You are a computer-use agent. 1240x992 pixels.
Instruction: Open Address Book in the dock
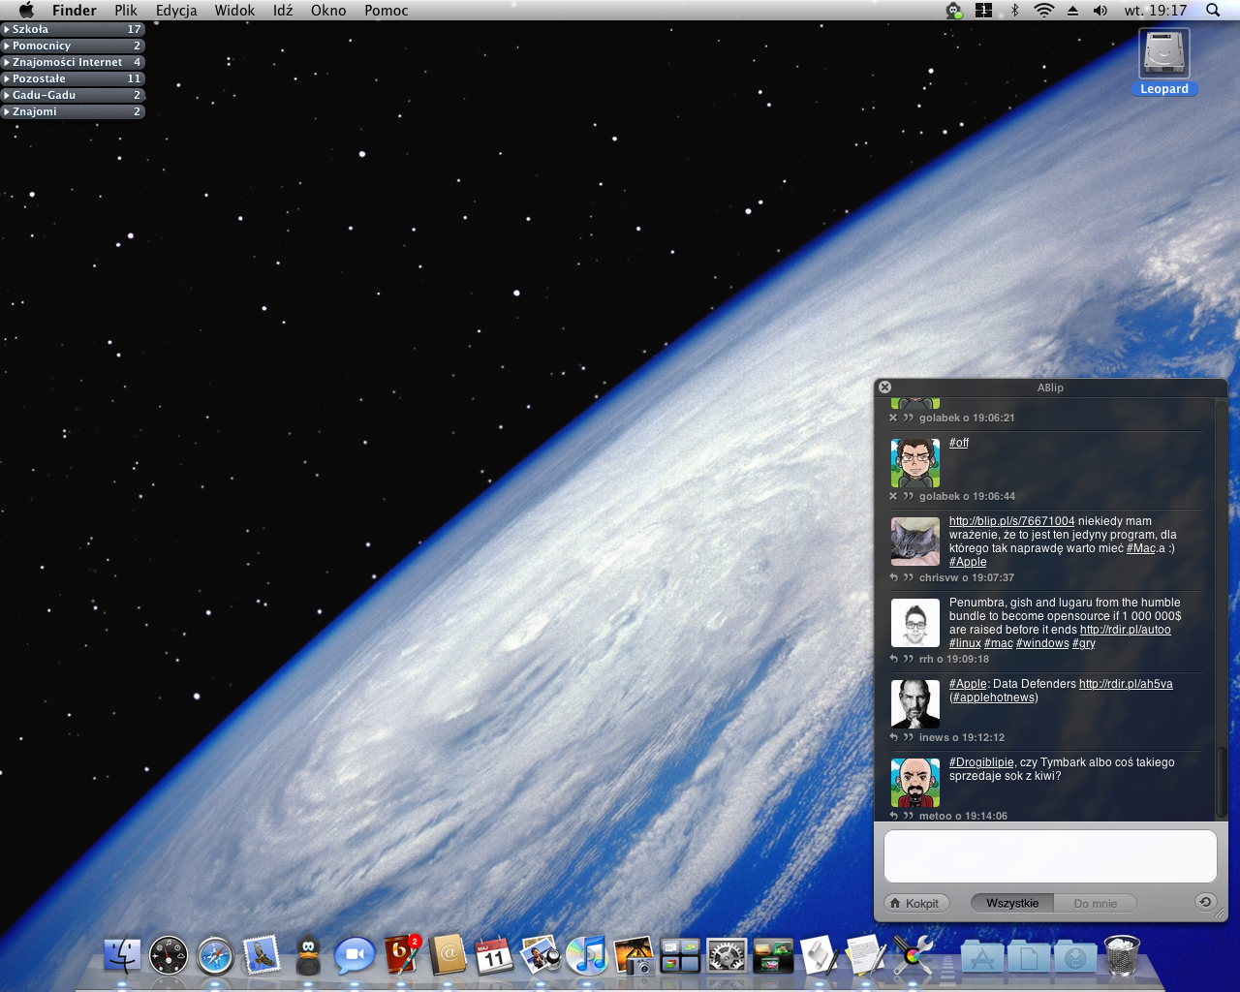click(x=448, y=956)
